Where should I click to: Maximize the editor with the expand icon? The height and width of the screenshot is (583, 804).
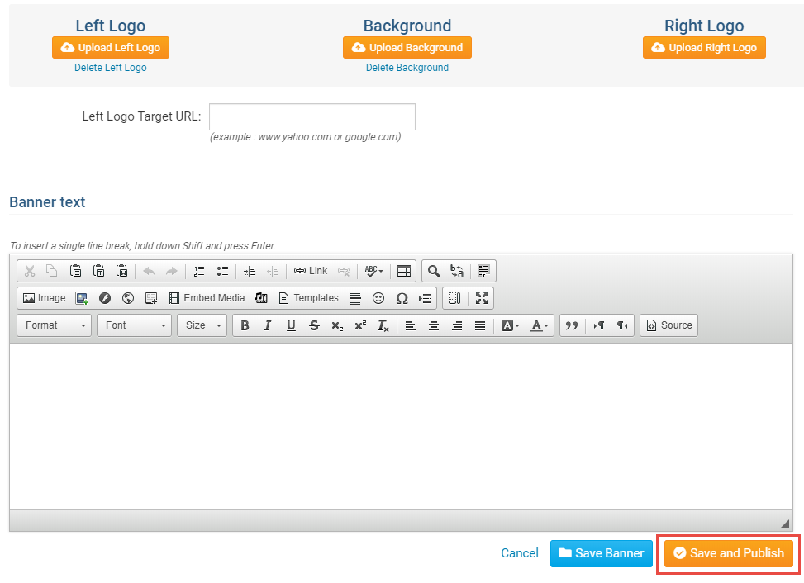[482, 298]
